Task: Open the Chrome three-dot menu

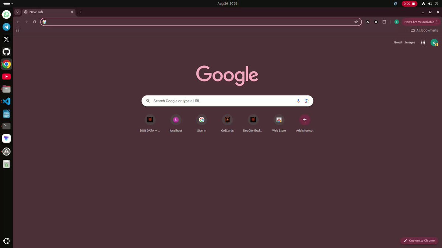Action: click(x=438, y=22)
